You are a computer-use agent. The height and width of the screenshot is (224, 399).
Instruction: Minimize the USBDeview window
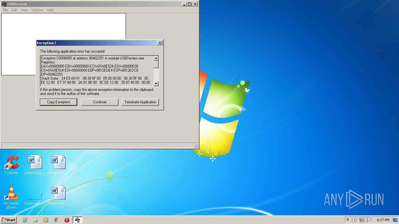pyautogui.click(x=184, y=4)
